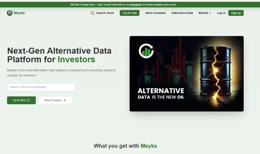Open the Alternative Data oil barrel image

tap(187, 74)
